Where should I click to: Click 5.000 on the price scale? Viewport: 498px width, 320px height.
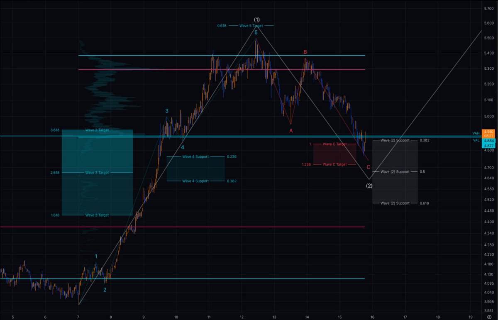click(x=488, y=116)
